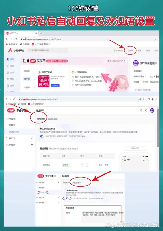Select 数据 in the 千帆 sidebar
This screenshot has width=163, height=231.
[10, 86]
